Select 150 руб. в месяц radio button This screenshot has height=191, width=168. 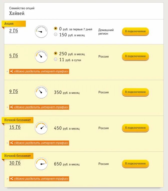click(55, 34)
